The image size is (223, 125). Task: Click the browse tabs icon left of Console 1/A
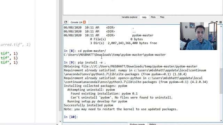[x=66, y=22]
